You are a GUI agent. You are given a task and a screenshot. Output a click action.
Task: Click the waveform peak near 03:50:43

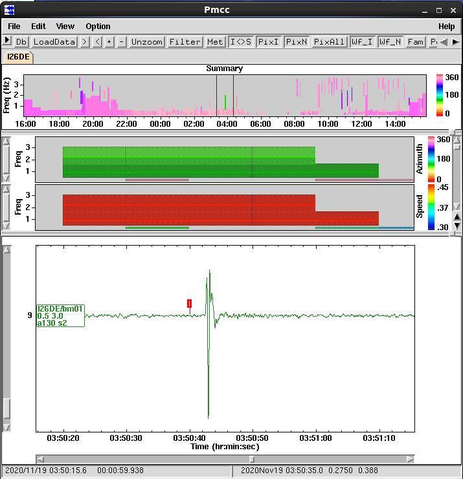(x=210, y=271)
